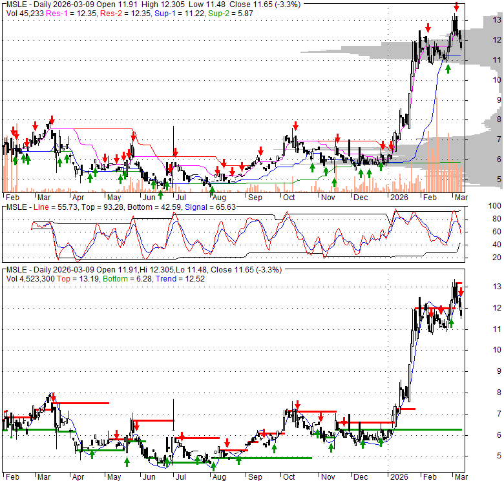504x481 pixels.
Task: Click the 2026 label on top chart time axis
Action: tap(399, 198)
